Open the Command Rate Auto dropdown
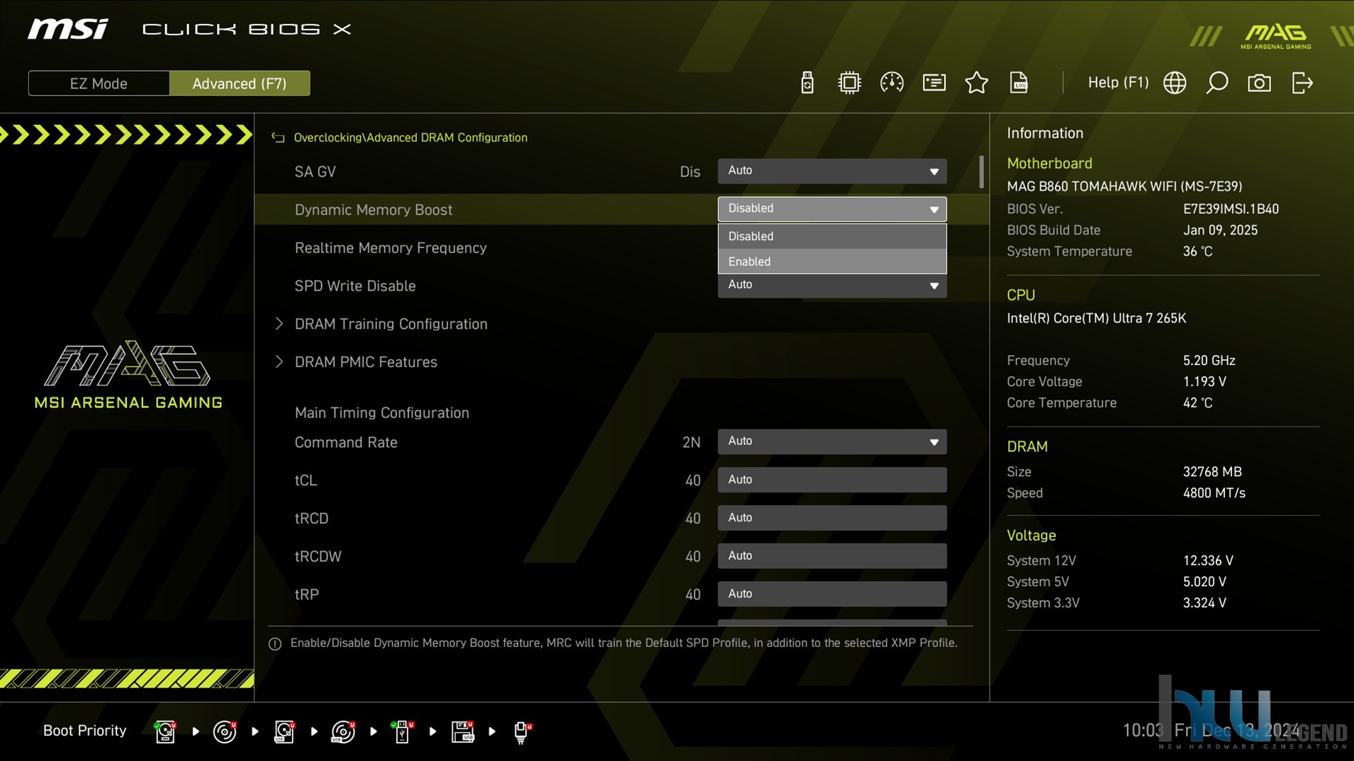This screenshot has width=1354, height=761. coord(832,441)
